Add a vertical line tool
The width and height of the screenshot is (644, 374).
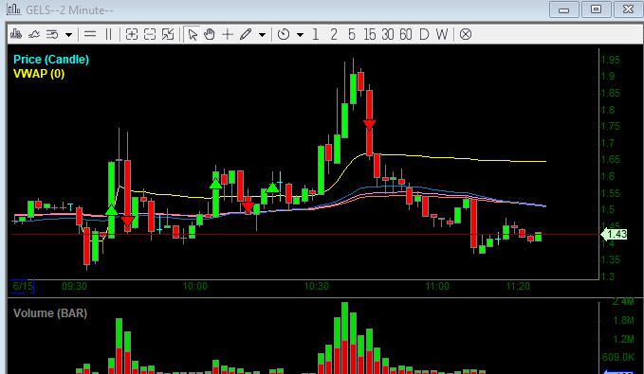point(108,34)
